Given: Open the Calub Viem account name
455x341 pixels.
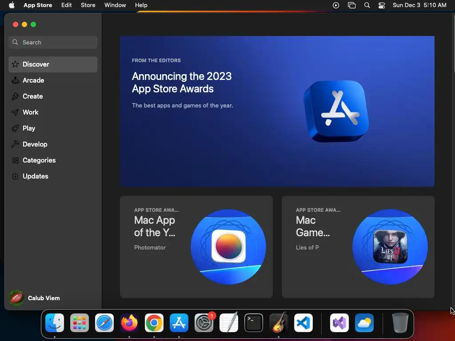Looking at the screenshot, I should (44, 298).
